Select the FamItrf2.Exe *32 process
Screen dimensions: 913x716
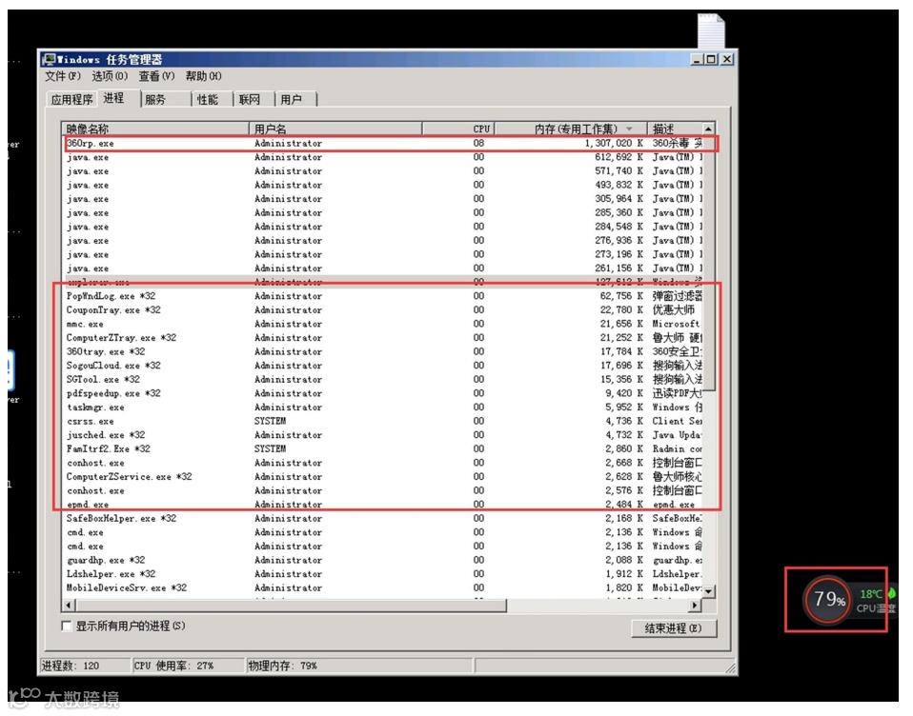(x=382, y=449)
